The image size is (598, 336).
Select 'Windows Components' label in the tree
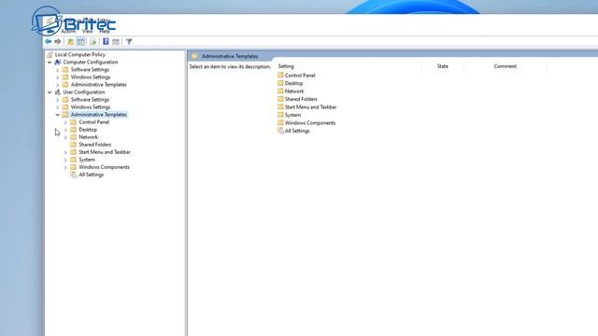104,167
